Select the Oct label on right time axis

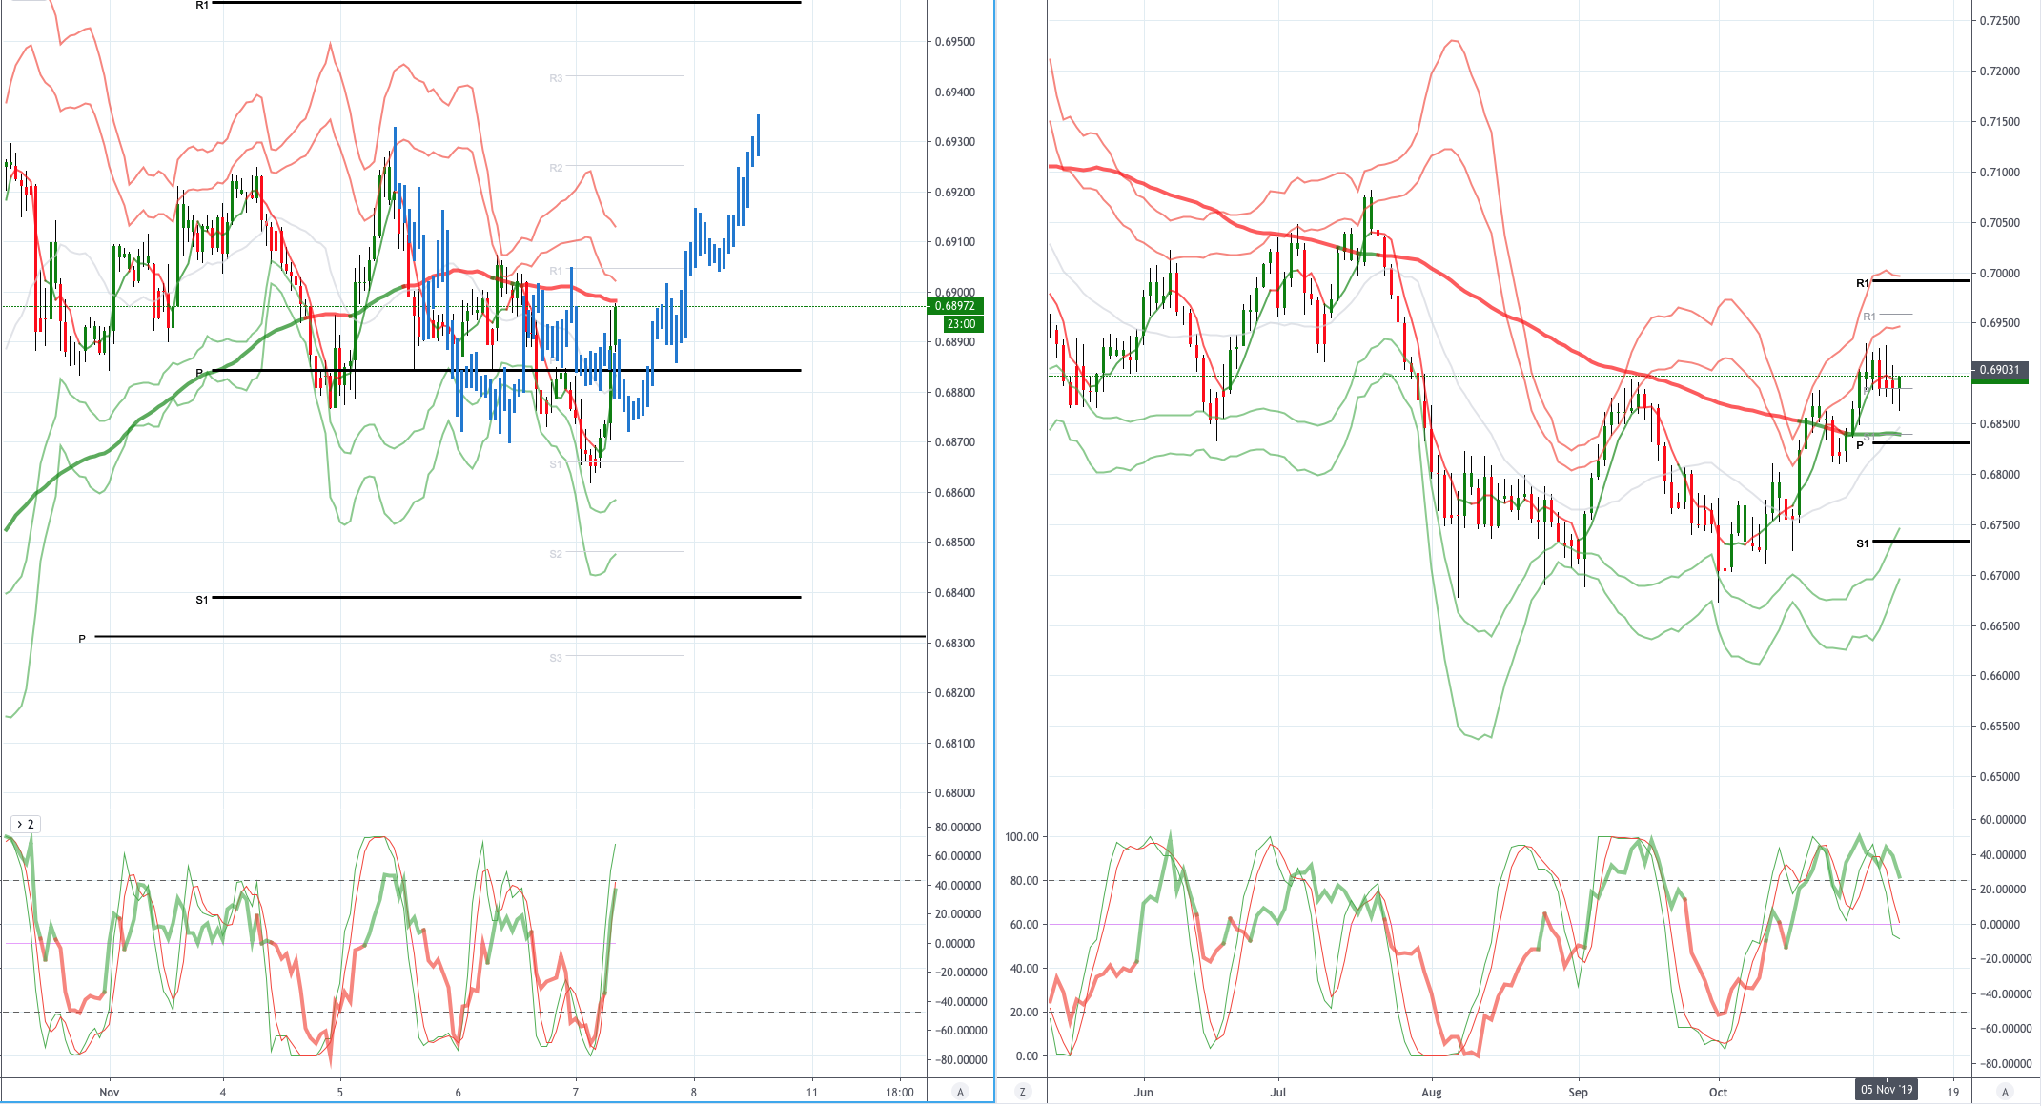(1718, 1093)
